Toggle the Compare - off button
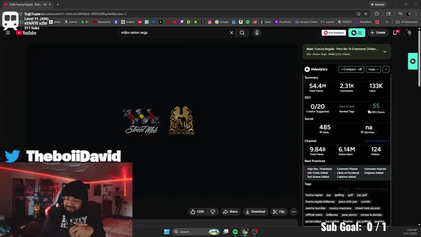421x237 pixels. 351,69
